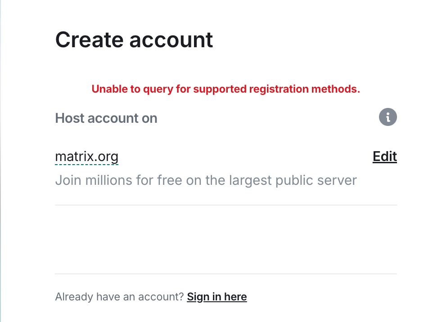Click the red registration error message
The image size is (433, 322).
226,89
